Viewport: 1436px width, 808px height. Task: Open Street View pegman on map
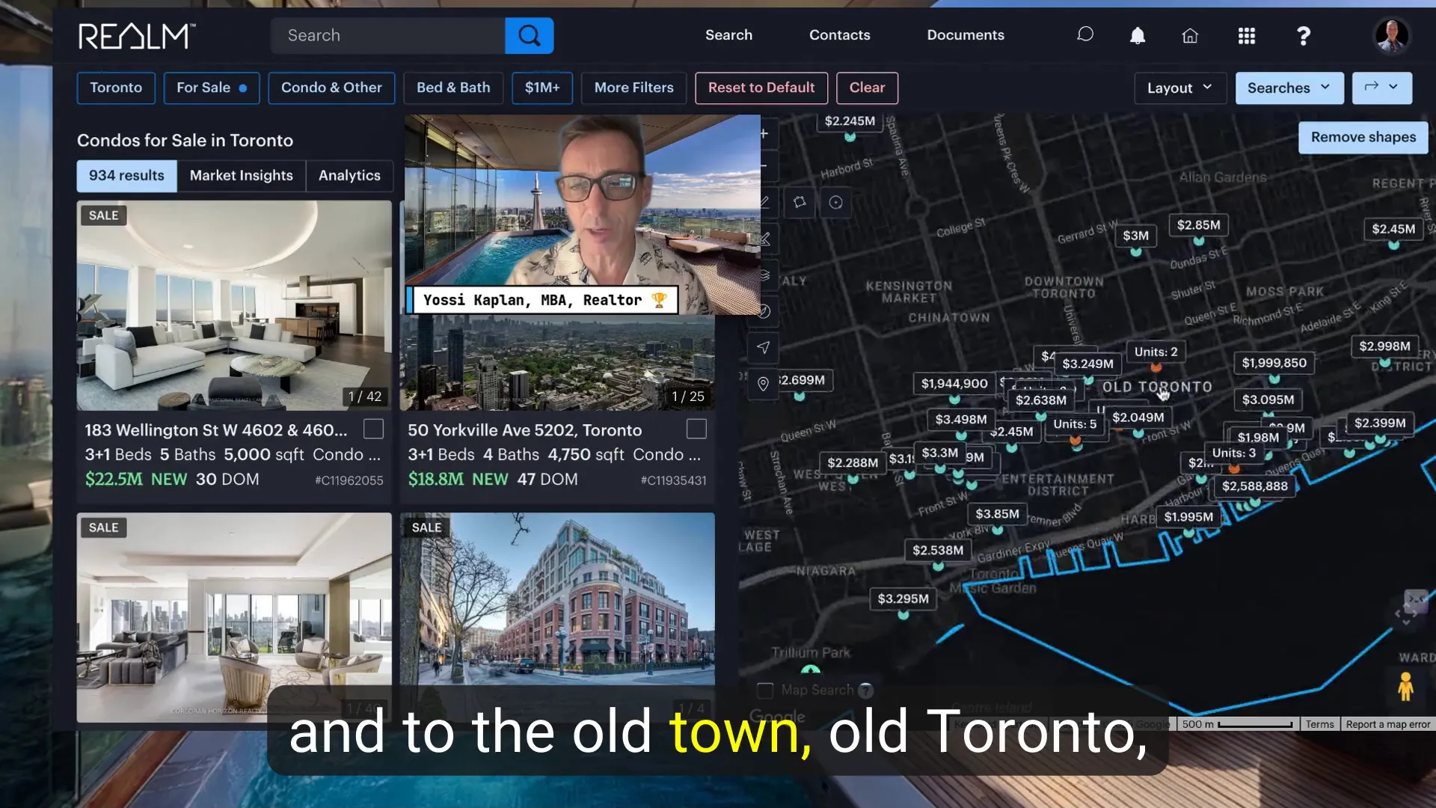pos(1405,686)
